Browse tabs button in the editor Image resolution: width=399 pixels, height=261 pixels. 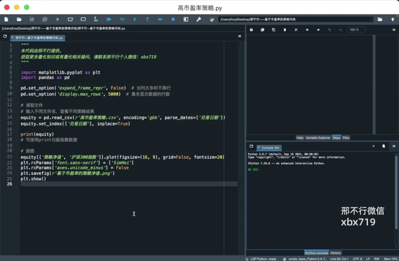coord(5,36)
